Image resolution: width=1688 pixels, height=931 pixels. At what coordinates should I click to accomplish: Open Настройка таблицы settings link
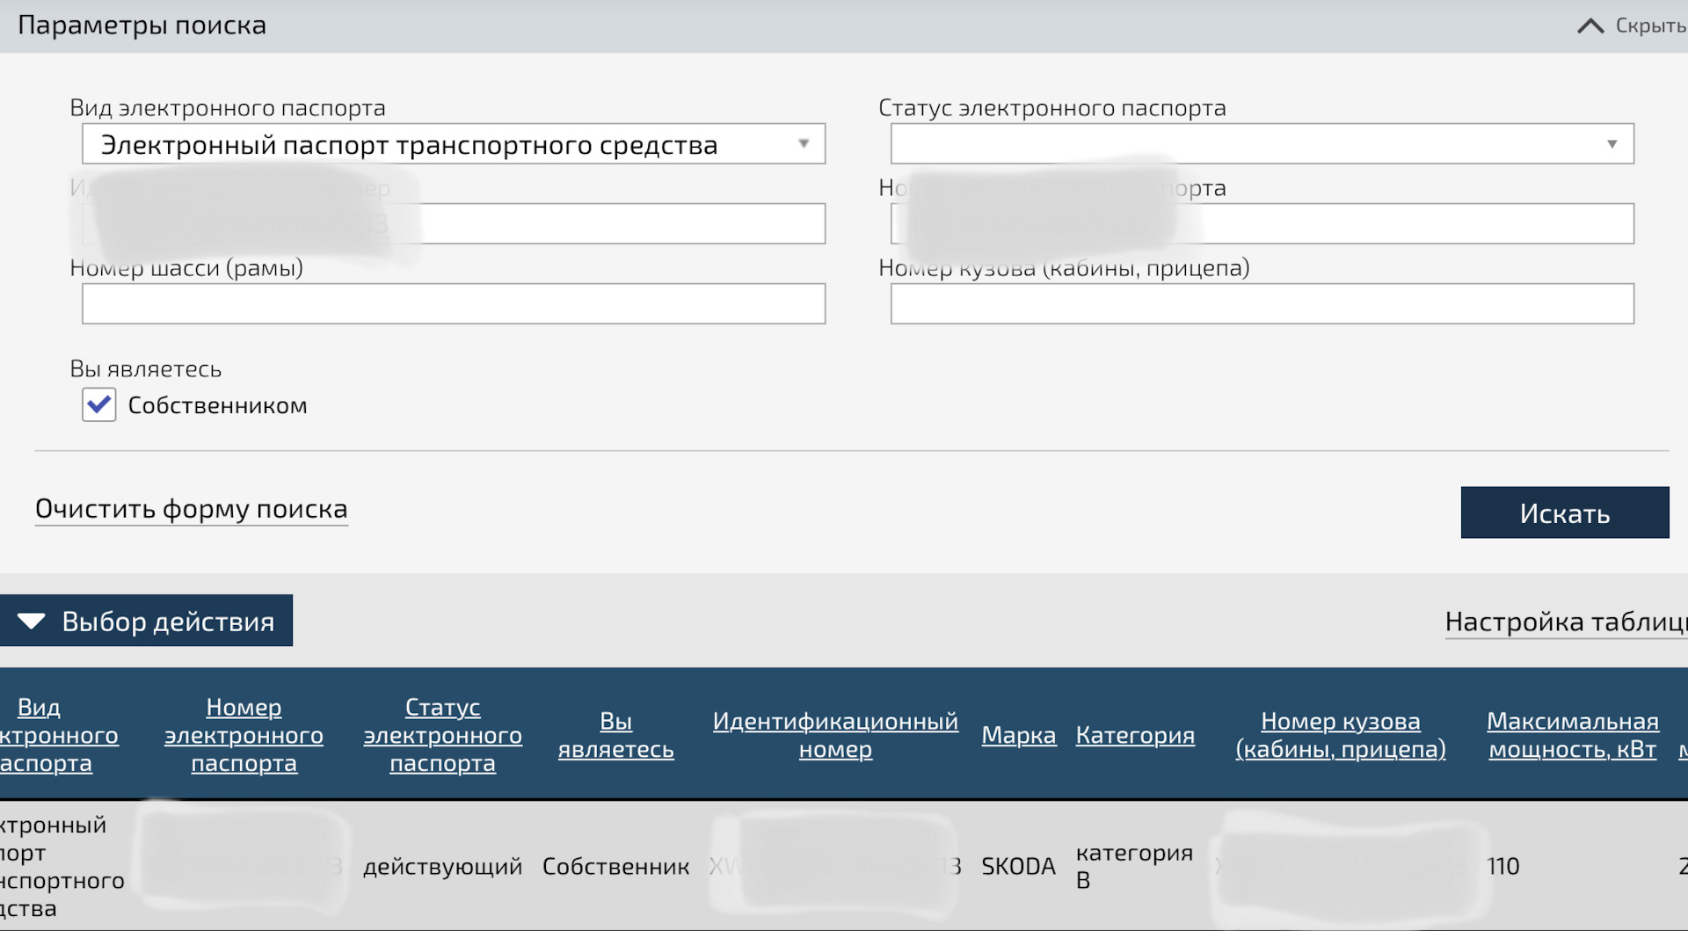[1565, 622]
